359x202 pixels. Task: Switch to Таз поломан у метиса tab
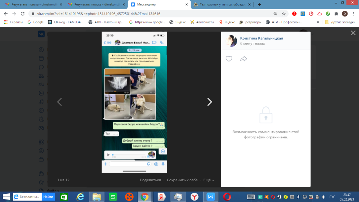(222, 4)
